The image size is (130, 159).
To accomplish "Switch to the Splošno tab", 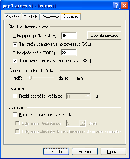I will 13,17.
